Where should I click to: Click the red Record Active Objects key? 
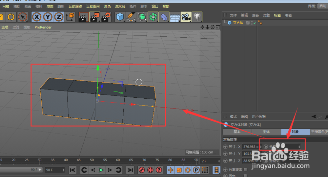(x=142, y=170)
